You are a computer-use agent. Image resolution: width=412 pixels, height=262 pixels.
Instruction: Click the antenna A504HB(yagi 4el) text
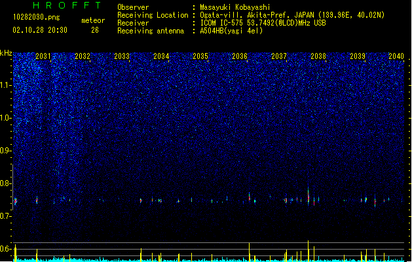point(231,31)
